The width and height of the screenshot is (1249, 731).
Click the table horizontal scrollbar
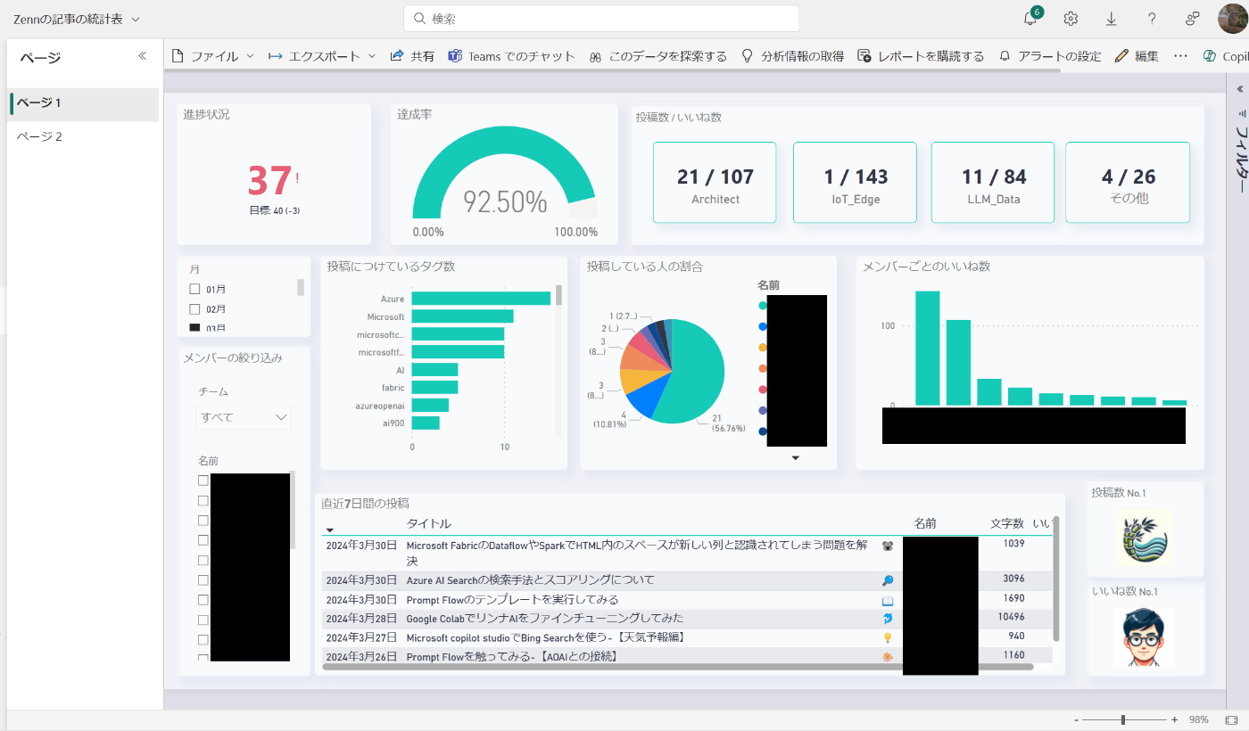pyautogui.click(x=678, y=667)
